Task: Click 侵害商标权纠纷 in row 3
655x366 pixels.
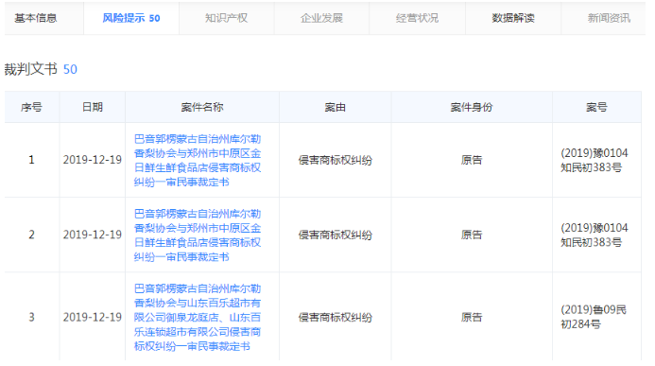Action: tap(335, 318)
